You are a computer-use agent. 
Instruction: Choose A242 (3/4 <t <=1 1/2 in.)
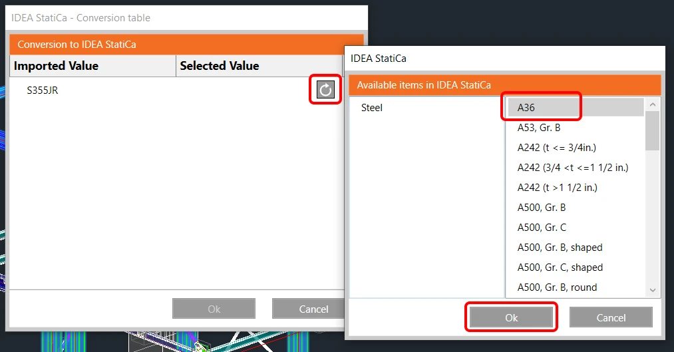(x=576, y=168)
